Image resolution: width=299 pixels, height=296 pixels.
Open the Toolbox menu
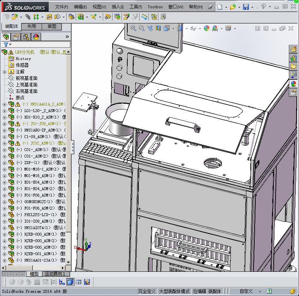[x=155, y=7]
